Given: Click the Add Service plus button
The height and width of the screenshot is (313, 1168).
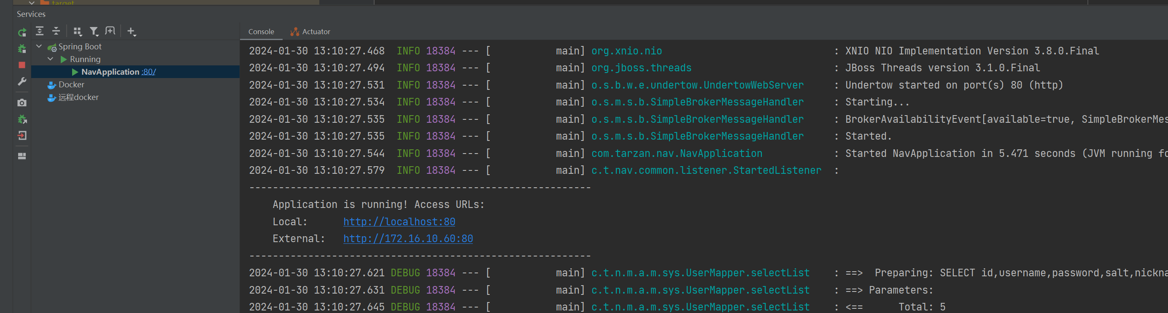Looking at the screenshot, I should (132, 31).
